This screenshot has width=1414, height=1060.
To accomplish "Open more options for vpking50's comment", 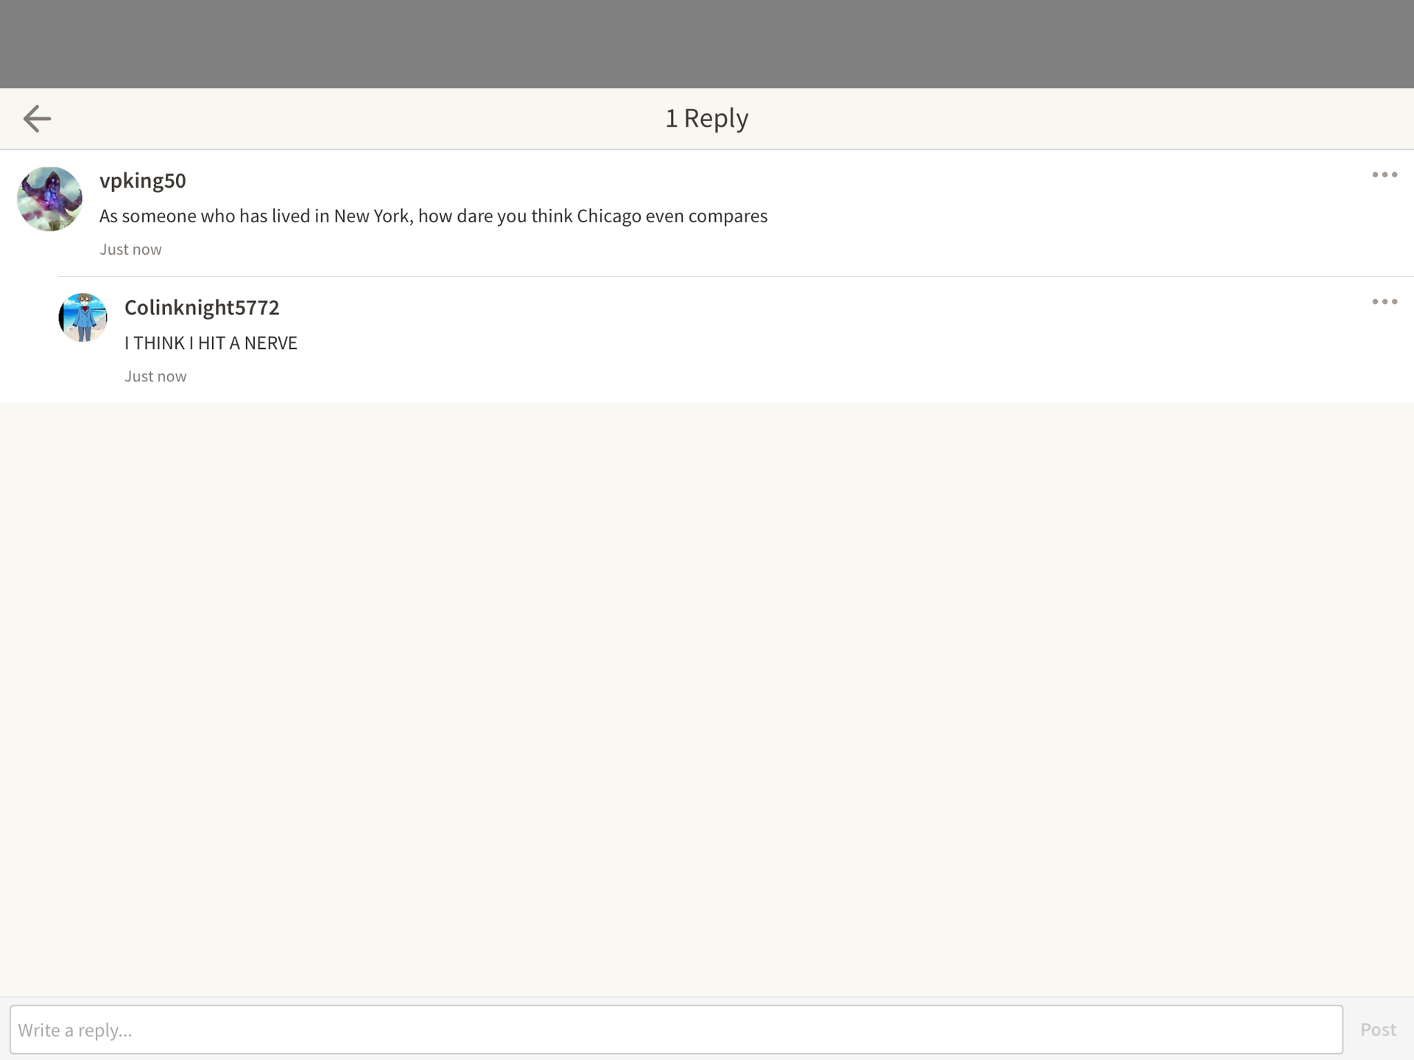I will click(1385, 174).
